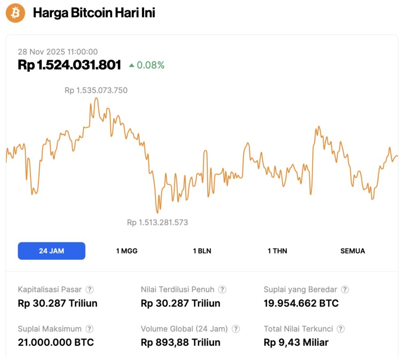The width and height of the screenshot is (399, 357).
Task: Open info icon for Volume Global (24 Jam)
Action: click(x=236, y=329)
